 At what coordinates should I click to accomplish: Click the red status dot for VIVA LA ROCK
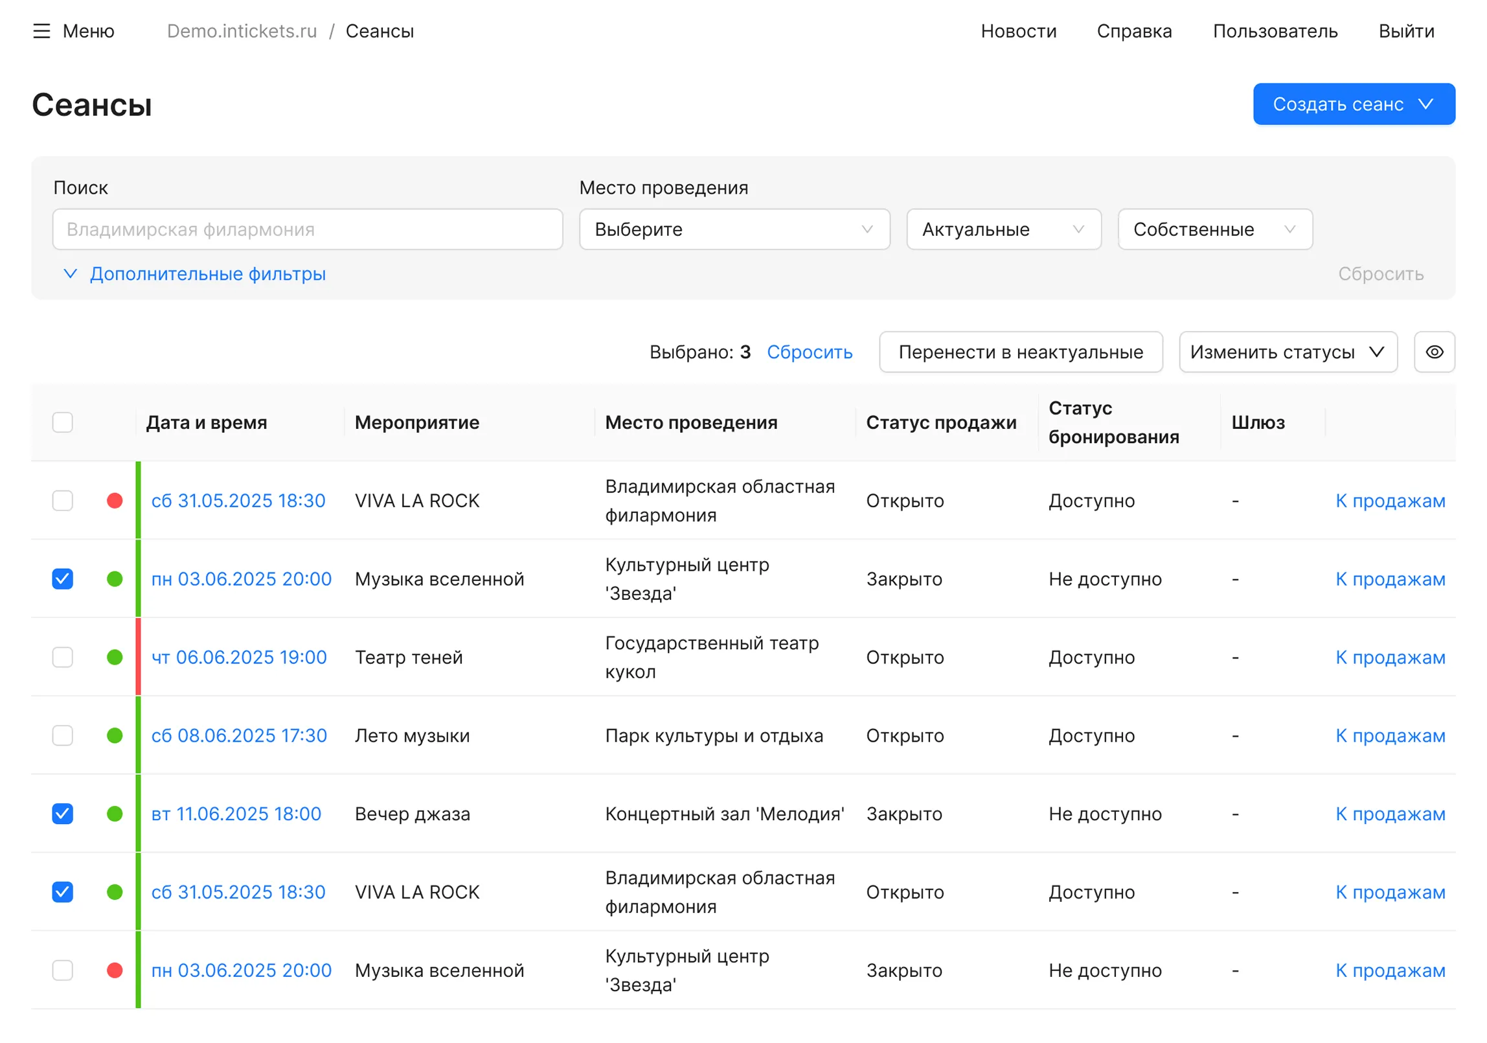click(x=115, y=500)
